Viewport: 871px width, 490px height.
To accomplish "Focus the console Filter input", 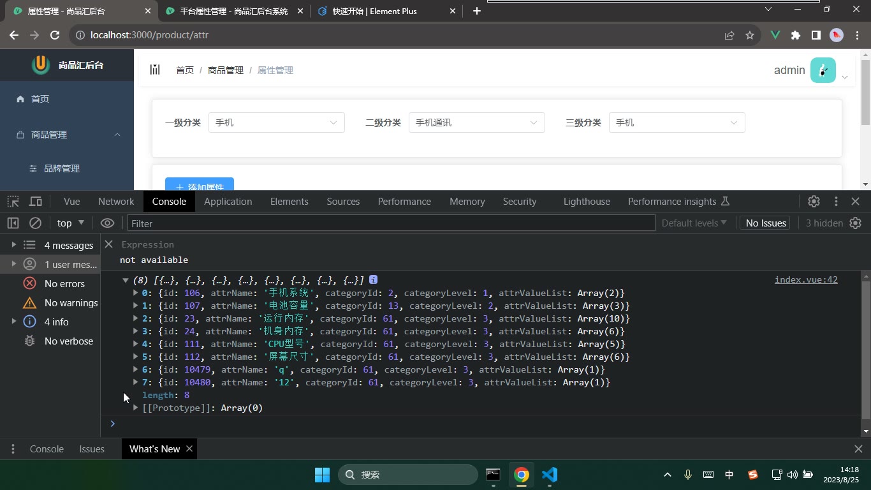I will tap(391, 223).
